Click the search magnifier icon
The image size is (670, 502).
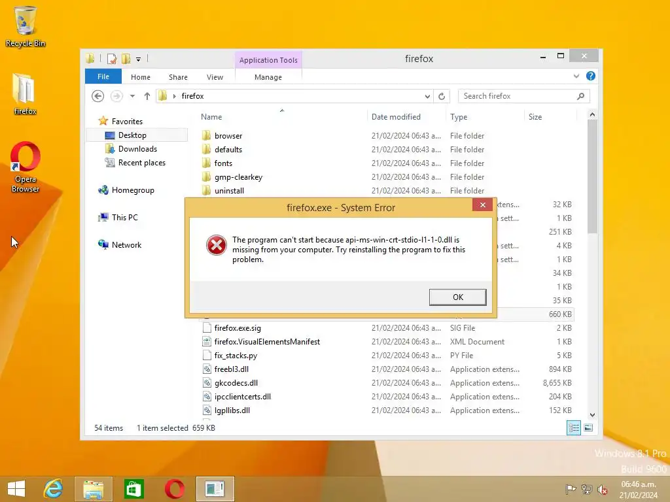click(580, 96)
